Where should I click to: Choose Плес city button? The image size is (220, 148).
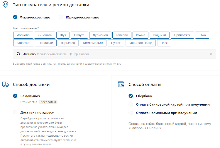(164, 43)
